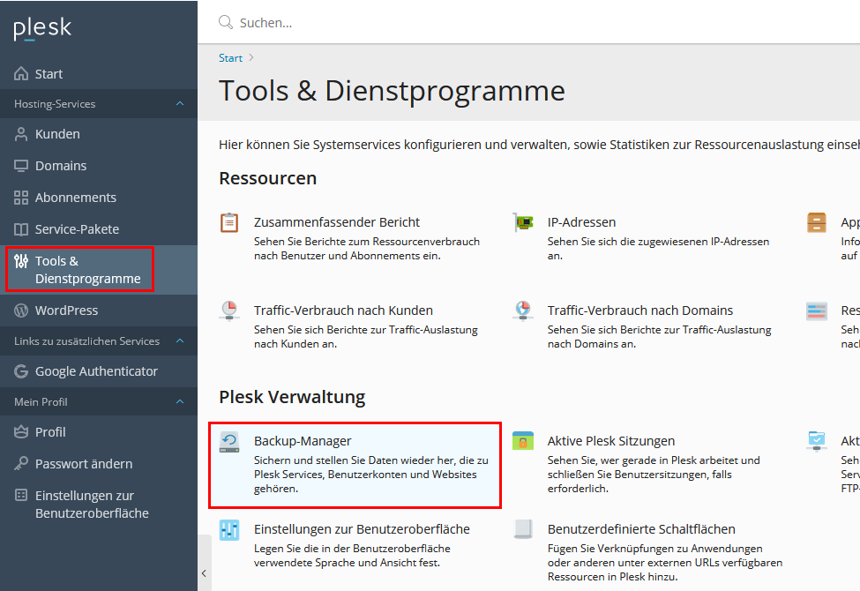
Task: Click the Backup-Manager icon
Action: click(229, 442)
